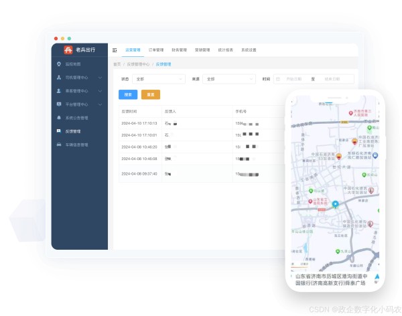Image resolution: width=402 pixels, height=316 pixels.
Task: Click the 乘客管理中心 passenger icon
Action: 59,91
